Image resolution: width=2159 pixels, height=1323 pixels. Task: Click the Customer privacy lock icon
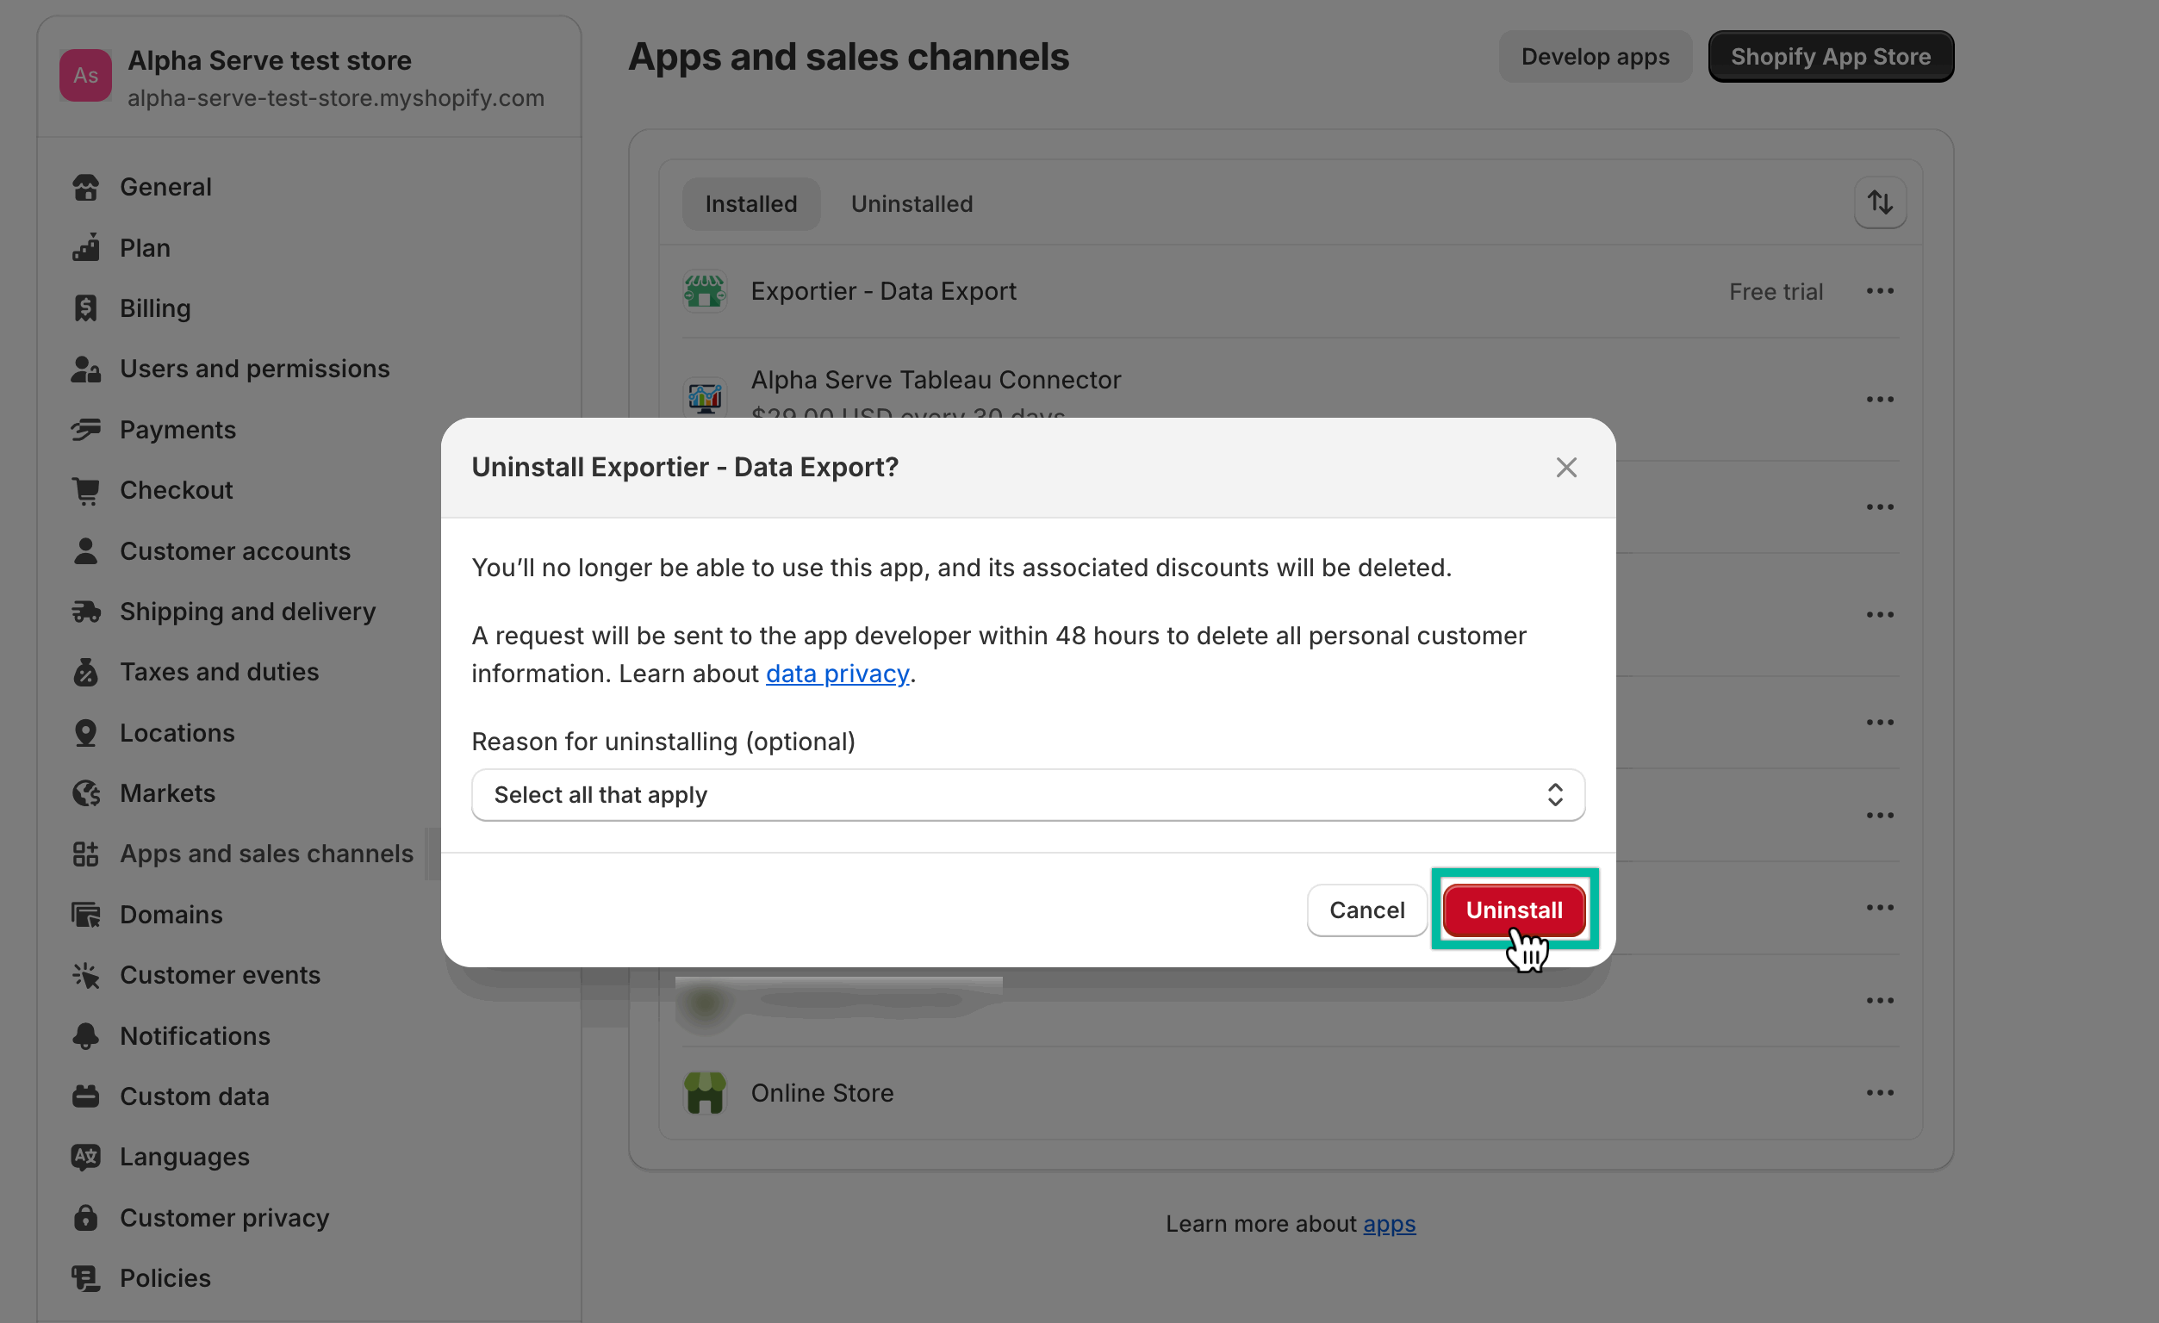coord(85,1217)
